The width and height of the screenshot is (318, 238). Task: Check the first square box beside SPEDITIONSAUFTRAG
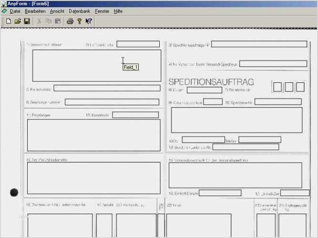tap(277, 87)
